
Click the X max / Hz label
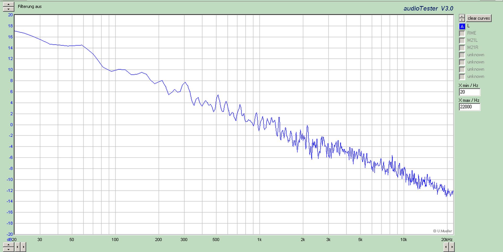tap(469, 100)
